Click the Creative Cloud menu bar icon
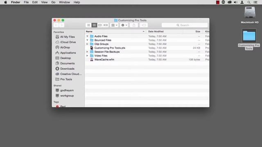 pyautogui.click(x=230, y=2)
